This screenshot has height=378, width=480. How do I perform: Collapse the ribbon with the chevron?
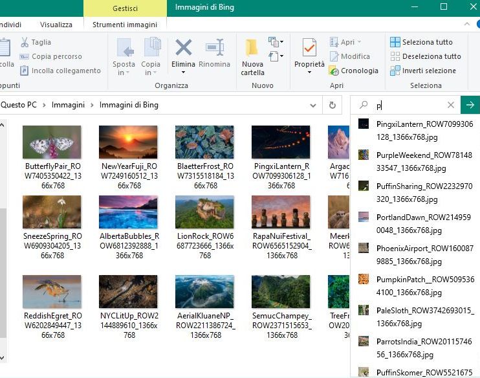click(x=467, y=24)
